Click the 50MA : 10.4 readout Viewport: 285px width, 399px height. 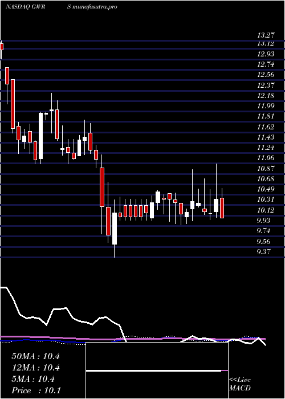click(x=35, y=356)
